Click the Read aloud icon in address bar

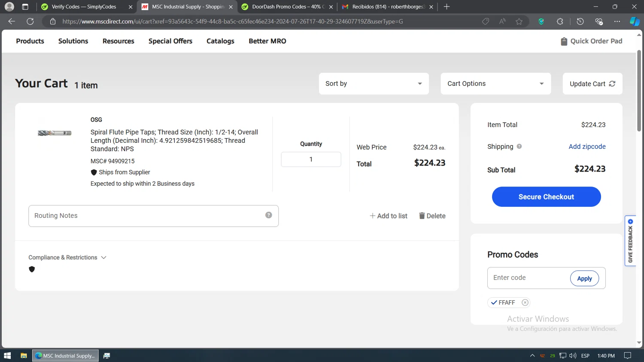(x=502, y=21)
